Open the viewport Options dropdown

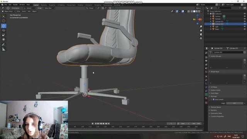click(199, 8)
